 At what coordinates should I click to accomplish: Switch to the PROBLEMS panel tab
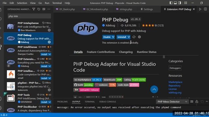coord(62,102)
